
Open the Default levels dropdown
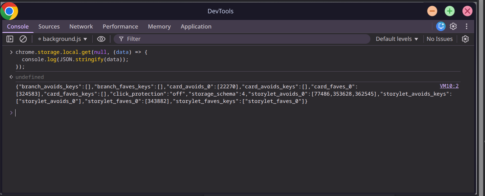tap(396, 39)
